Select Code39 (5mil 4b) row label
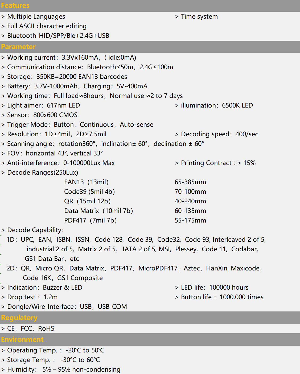 click(x=90, y=192)
